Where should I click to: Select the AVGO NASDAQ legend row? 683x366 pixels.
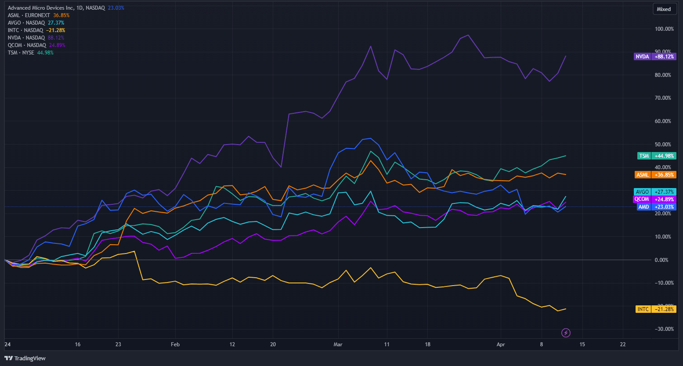click(x=36, y=23)
